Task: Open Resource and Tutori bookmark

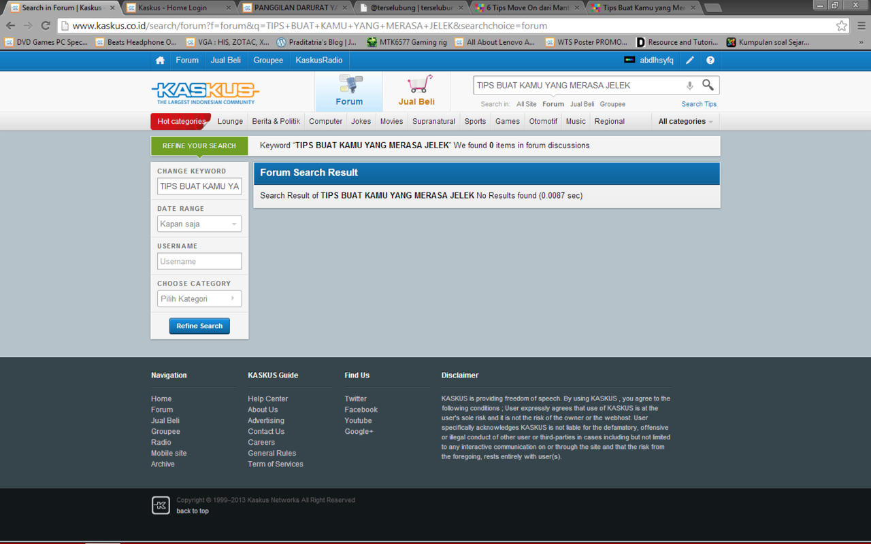Action: 678,42
